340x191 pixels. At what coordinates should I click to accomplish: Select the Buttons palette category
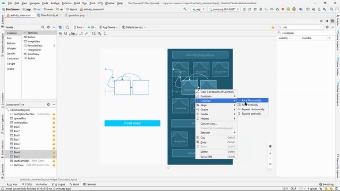point(11,44)
